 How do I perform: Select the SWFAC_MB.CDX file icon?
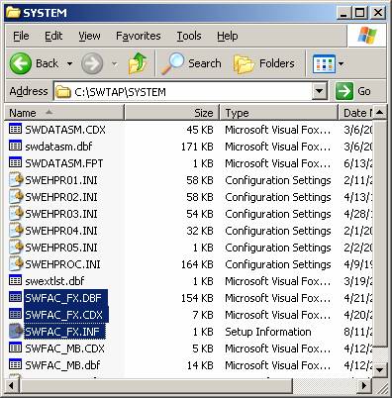tap(15, 348)
